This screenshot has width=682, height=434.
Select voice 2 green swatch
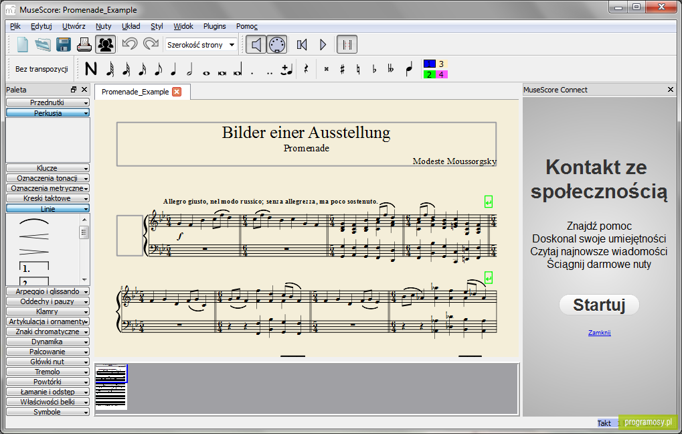click(x=429, y=74)
